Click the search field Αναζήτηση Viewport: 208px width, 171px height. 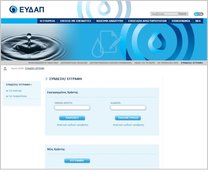click(x=164, y=14)
